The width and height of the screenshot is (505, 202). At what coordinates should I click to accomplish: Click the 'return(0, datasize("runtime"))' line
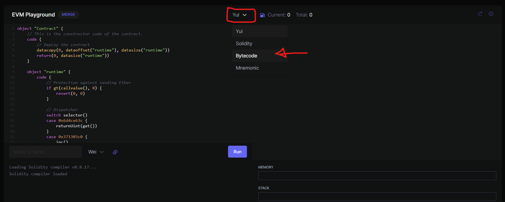point(73,56)
